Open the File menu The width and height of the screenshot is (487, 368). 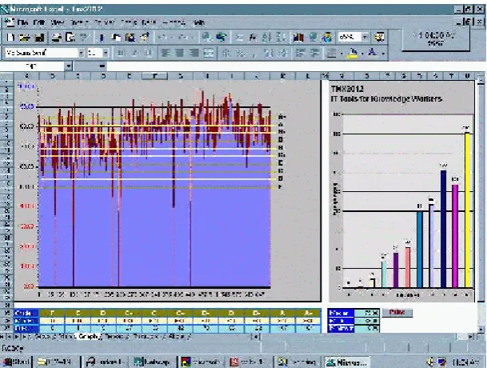pos(22,22)
